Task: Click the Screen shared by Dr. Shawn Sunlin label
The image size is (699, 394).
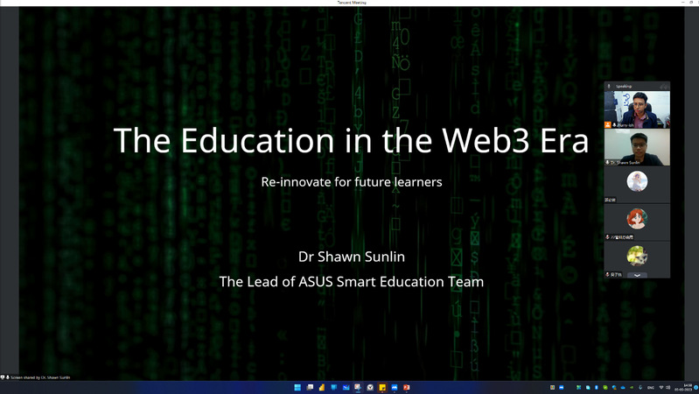Action: [x=41, y=377]
